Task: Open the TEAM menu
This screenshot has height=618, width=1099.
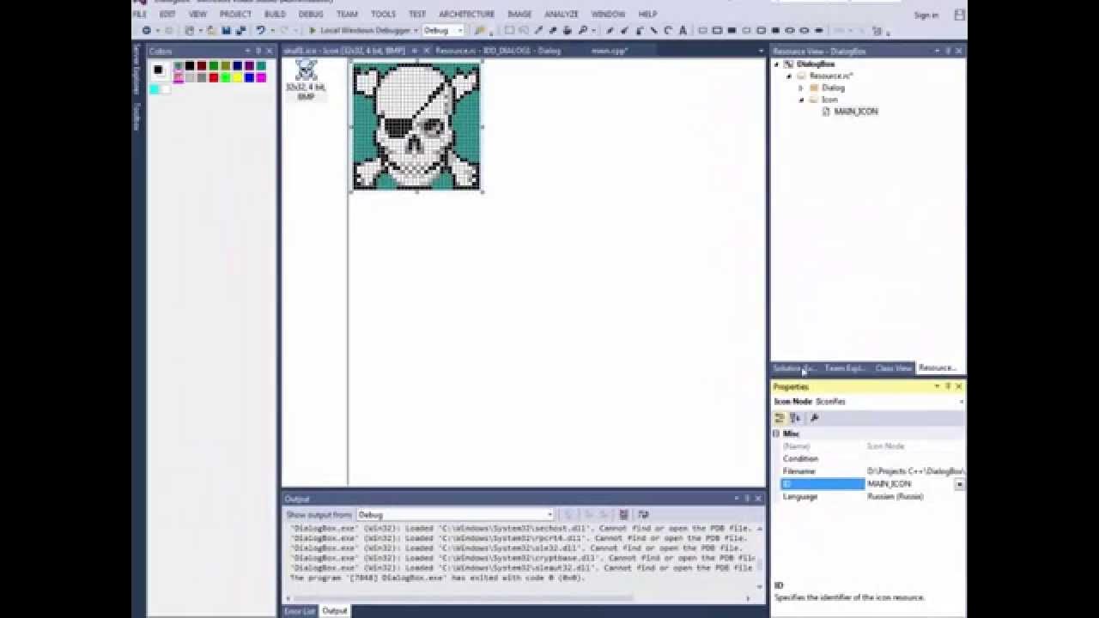Action: click(347, 15)
